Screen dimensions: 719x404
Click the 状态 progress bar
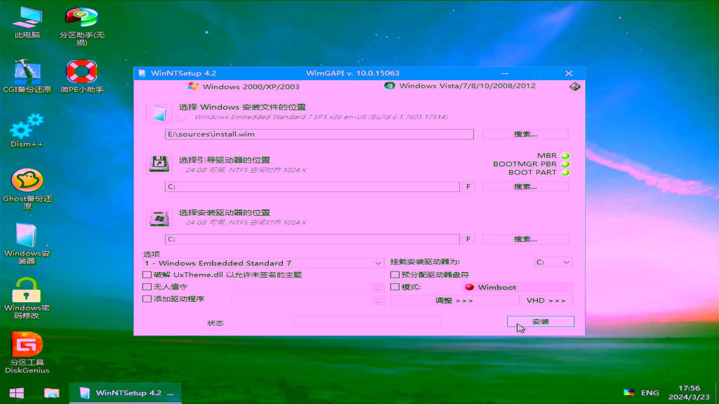tap(367, 322)
